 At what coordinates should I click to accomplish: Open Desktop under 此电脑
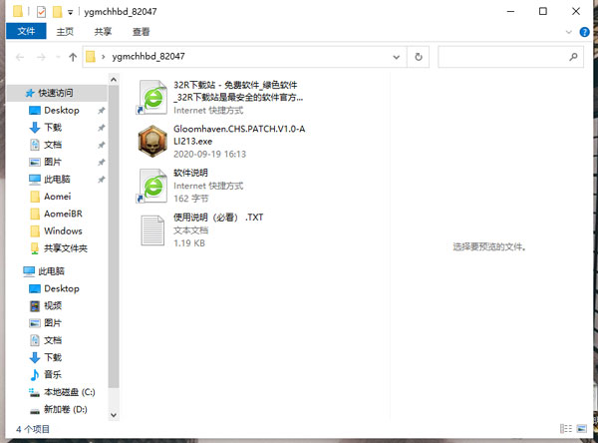[x=62, y=288]
